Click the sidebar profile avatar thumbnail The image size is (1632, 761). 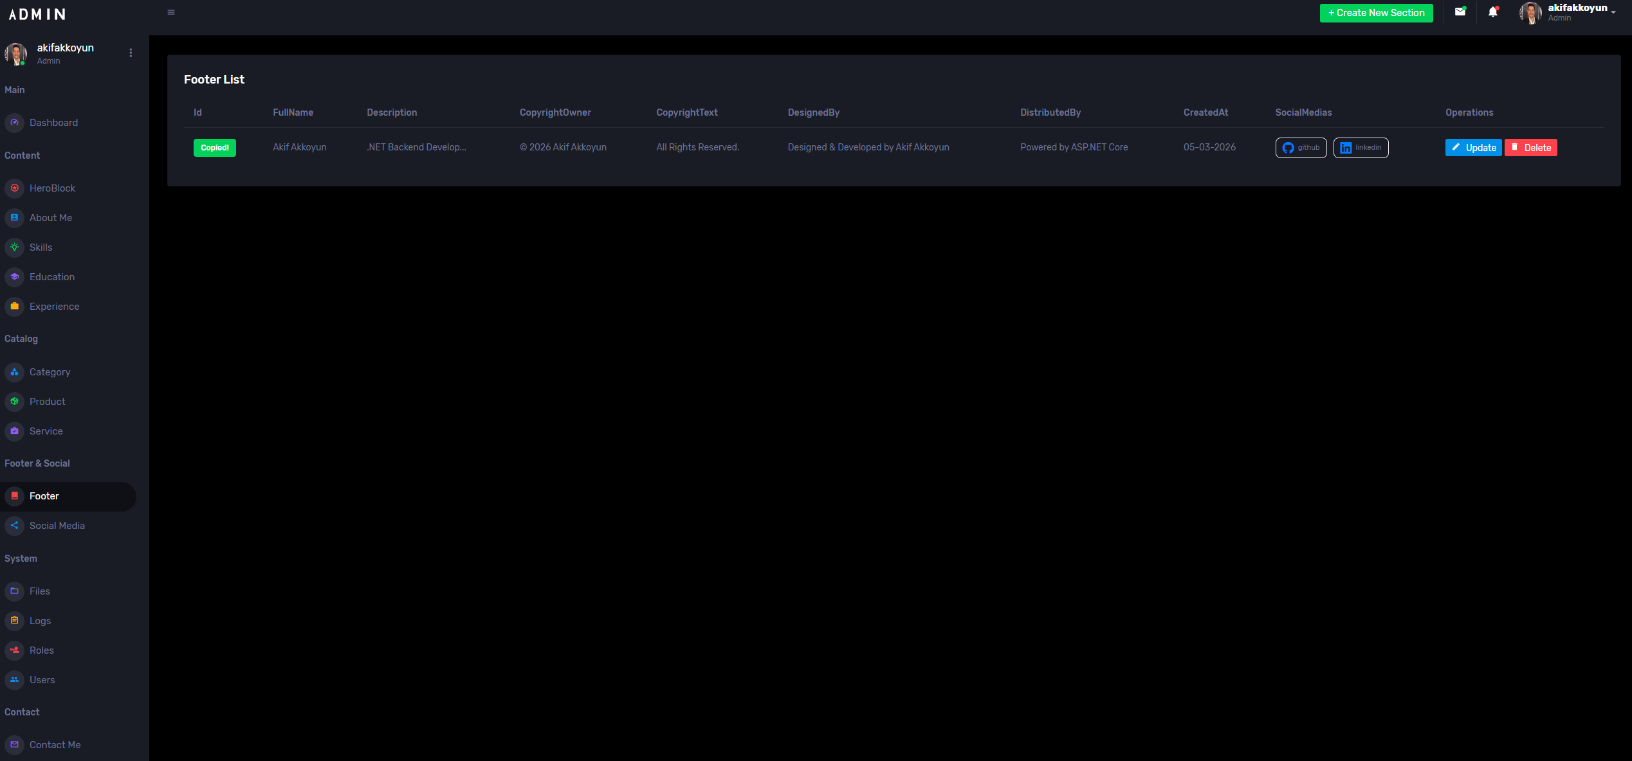pyautogui.click(x=16, y=54)
